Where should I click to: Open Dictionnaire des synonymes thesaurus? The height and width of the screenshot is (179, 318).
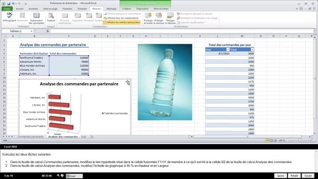pyautogui.click(x=36, y=18)
